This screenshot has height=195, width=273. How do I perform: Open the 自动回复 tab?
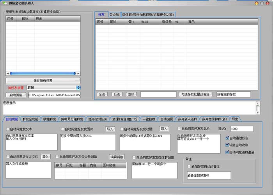point(167,119)
